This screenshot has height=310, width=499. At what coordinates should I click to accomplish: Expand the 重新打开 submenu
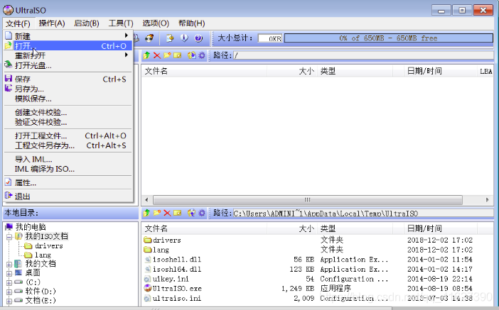tap(68, 55)
